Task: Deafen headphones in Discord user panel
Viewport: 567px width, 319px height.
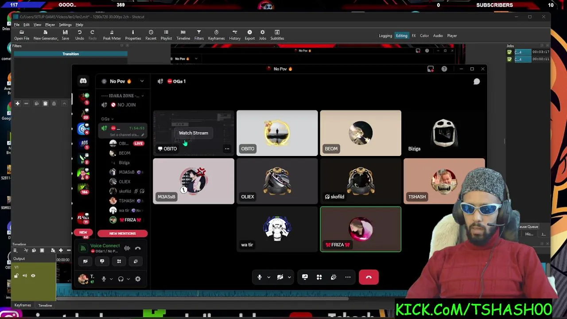Action: (120, 279)
